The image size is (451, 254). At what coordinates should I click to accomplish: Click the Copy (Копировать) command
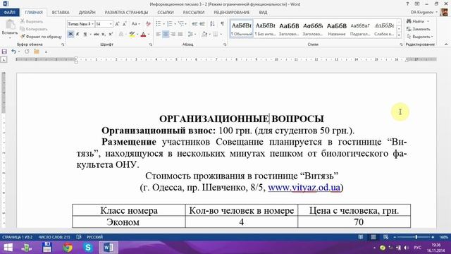click(x=34, y=29)
